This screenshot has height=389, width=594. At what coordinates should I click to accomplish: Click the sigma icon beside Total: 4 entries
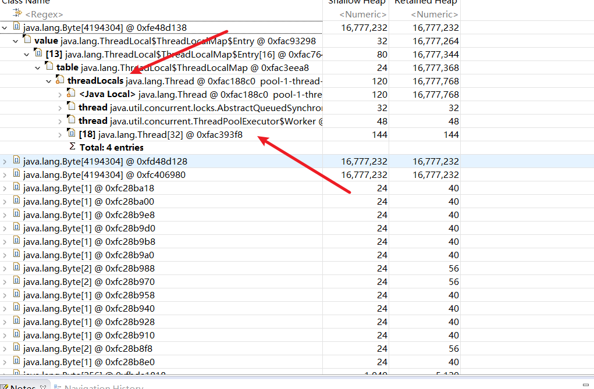coord(72,147)
